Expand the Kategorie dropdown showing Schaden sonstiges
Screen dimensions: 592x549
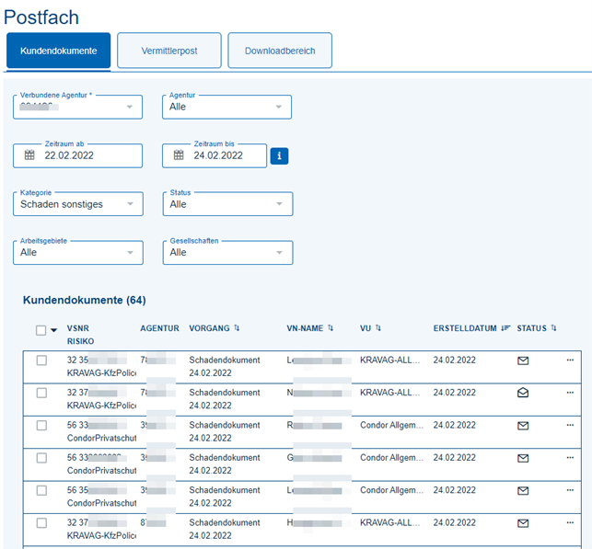78,204
